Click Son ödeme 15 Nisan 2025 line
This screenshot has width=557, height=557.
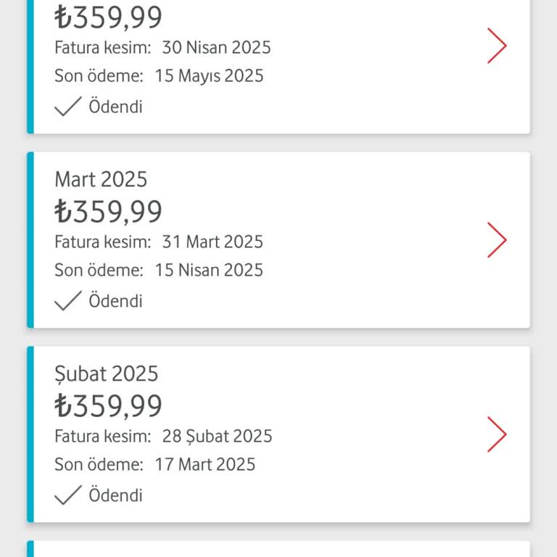point(159,270)
